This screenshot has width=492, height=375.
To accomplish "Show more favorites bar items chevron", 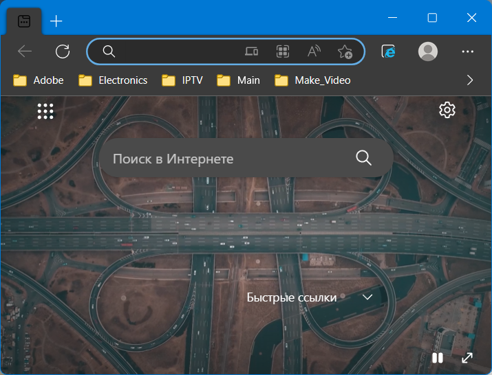I will [x=470, y=80].
